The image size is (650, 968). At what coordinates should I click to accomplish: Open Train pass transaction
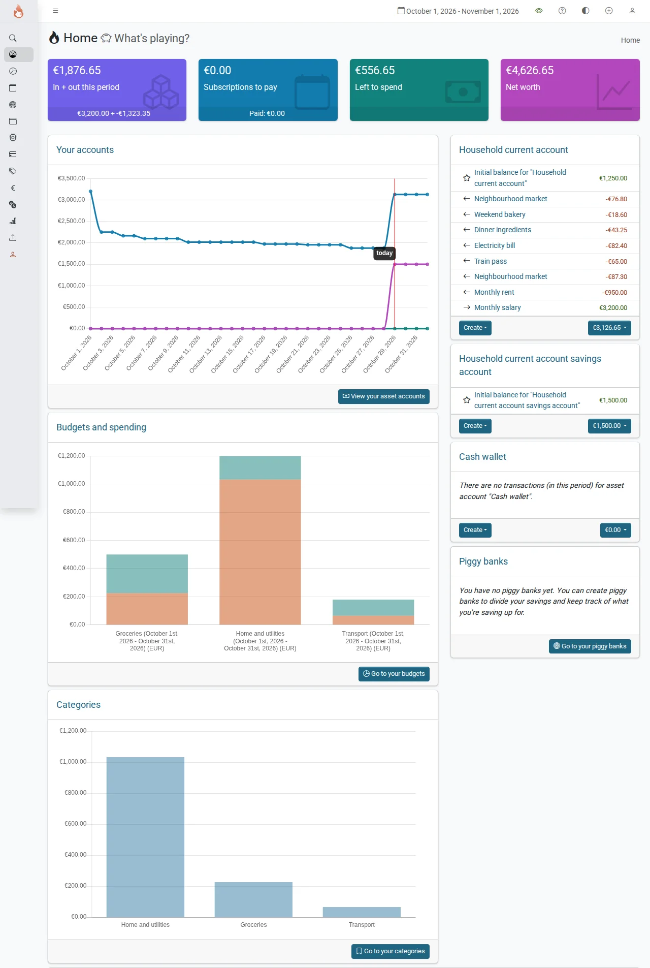pos(491,261)
